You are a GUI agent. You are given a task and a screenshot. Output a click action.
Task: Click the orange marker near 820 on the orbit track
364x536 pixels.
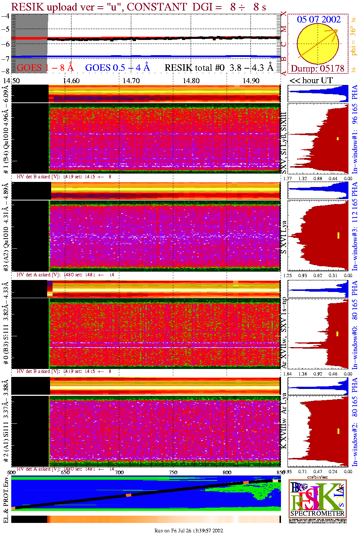[x=246, y=482]
